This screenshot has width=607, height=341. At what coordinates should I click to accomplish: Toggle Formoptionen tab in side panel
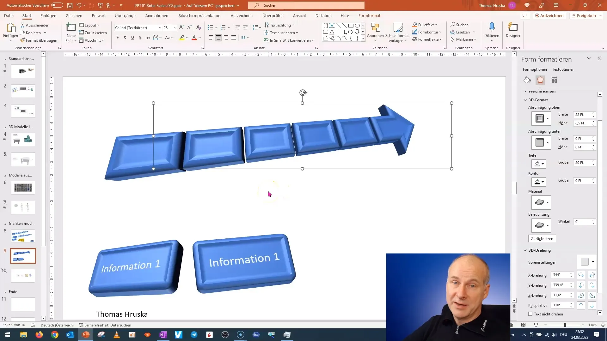[535, 69]
